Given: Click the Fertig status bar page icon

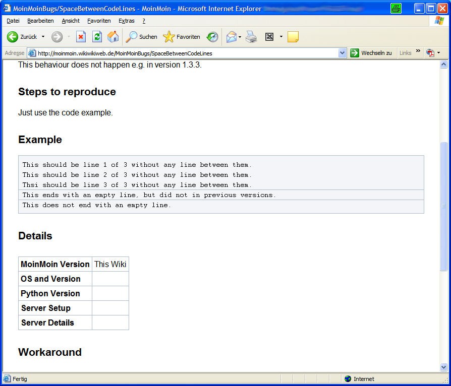Looking at the screenshot, I should [x=7, y=379].
